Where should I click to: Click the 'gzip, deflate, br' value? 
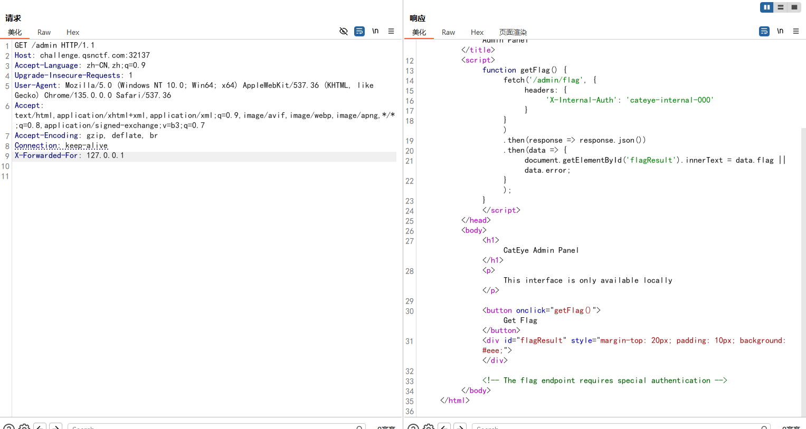(x=122, y=135)
